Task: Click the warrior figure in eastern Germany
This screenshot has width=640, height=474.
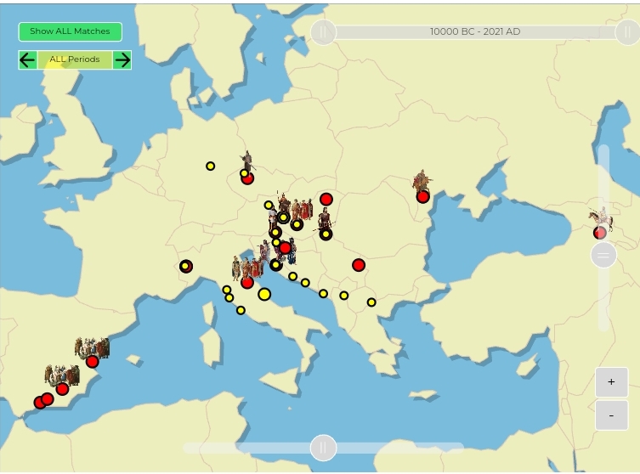Action: coord(247,161)
